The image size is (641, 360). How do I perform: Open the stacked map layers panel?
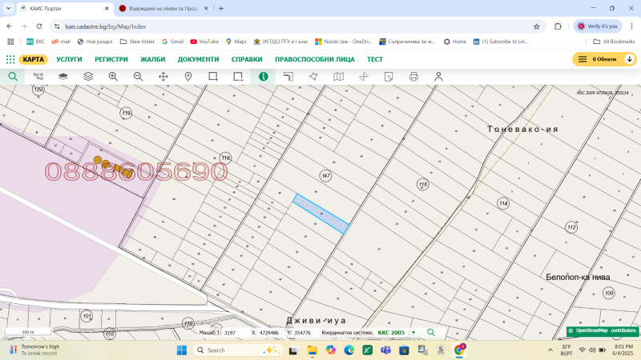coord(88,77)
